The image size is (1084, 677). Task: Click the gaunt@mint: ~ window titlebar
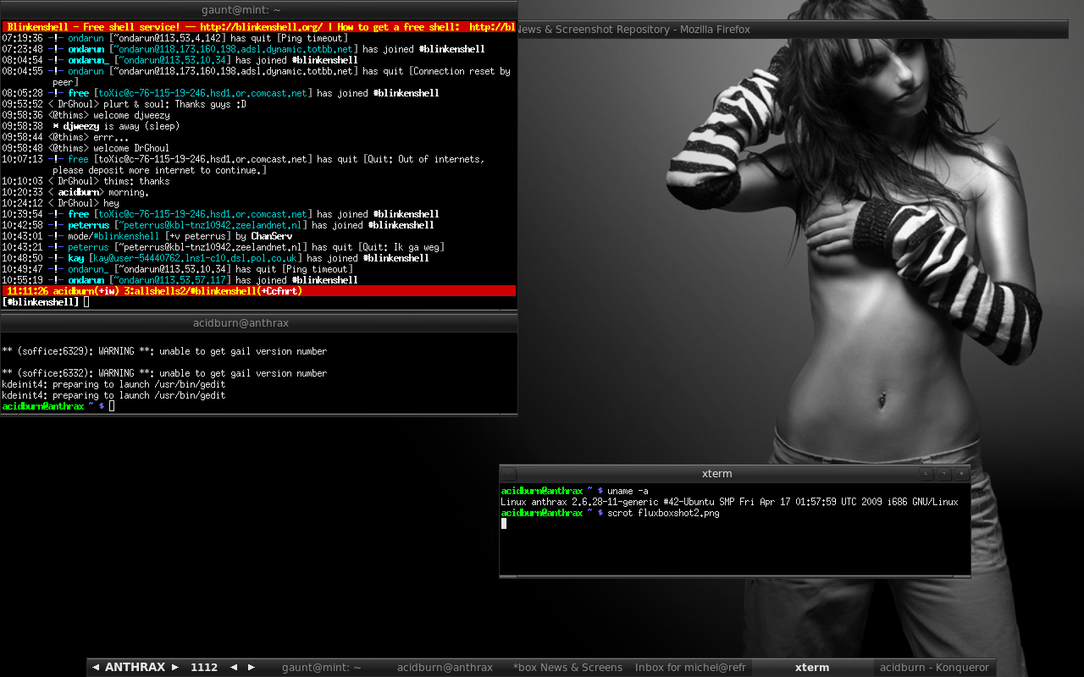258,10
